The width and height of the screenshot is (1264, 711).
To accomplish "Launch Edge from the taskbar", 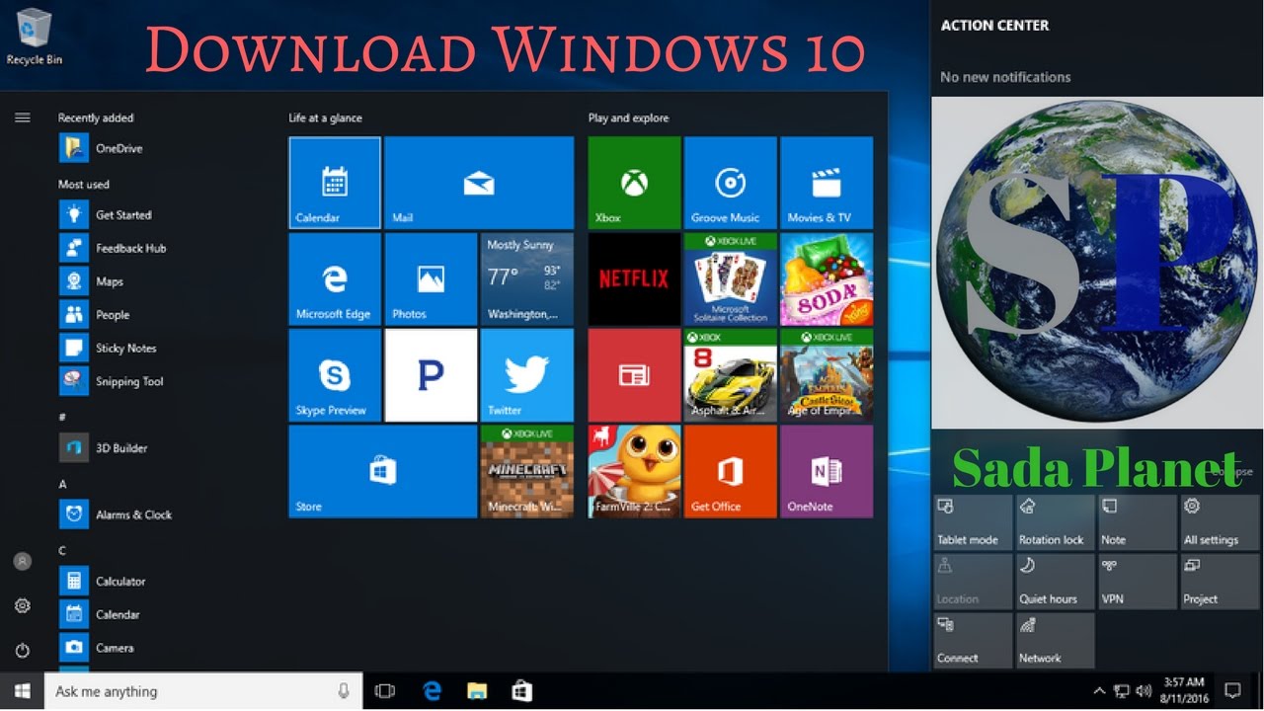I will (x=432, y=691).
